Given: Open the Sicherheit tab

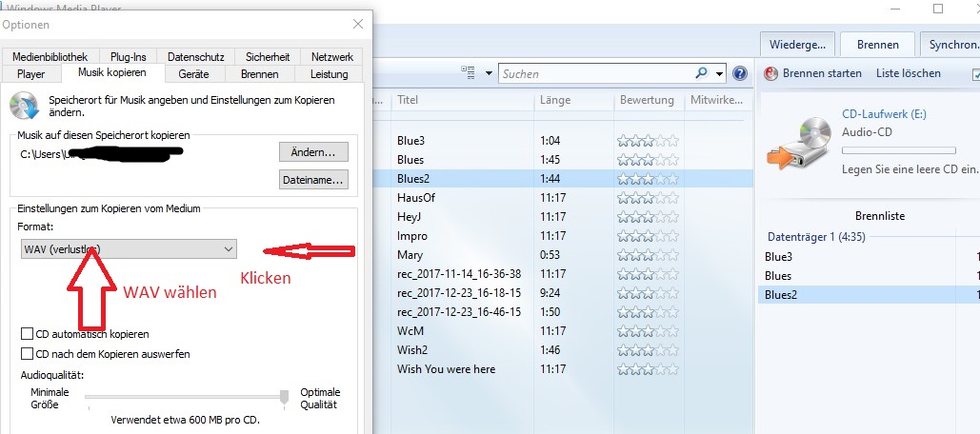Looking at the screenshot, I should tap(268, 57).
